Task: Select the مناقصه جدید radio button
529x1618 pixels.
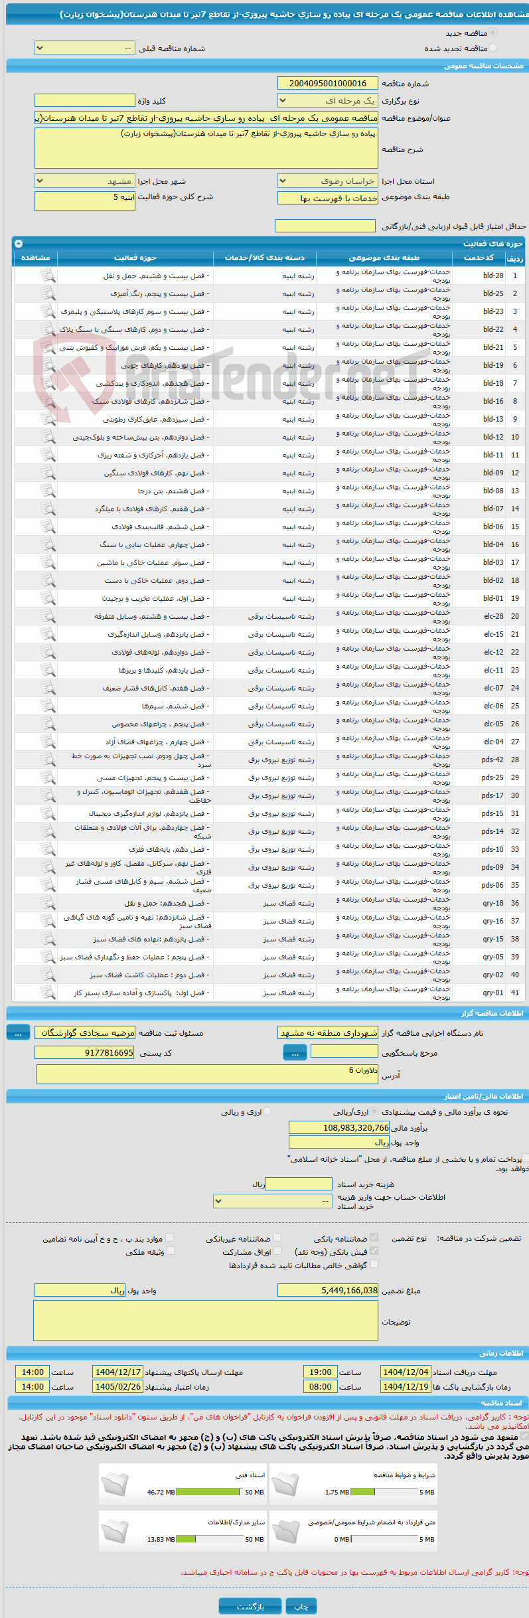Action: point(492,33)
